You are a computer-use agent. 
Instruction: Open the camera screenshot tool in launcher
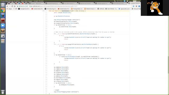(3, 36)
